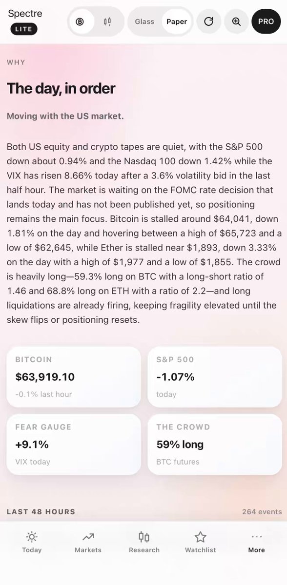Open The Crowd BTC futures card
This screenshot has height=585, width=287.
pyautogui.click(x=215, y=444)
